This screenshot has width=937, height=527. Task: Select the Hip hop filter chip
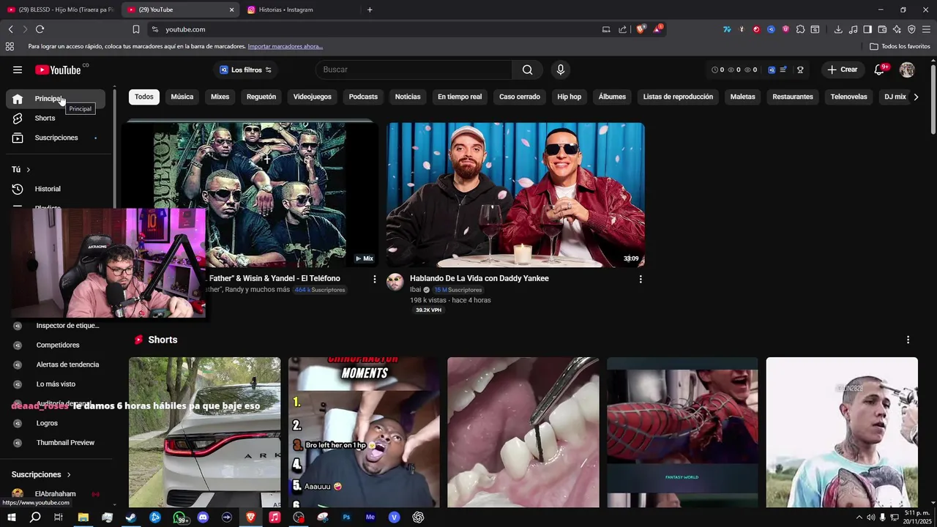click(x=570, y=97)
